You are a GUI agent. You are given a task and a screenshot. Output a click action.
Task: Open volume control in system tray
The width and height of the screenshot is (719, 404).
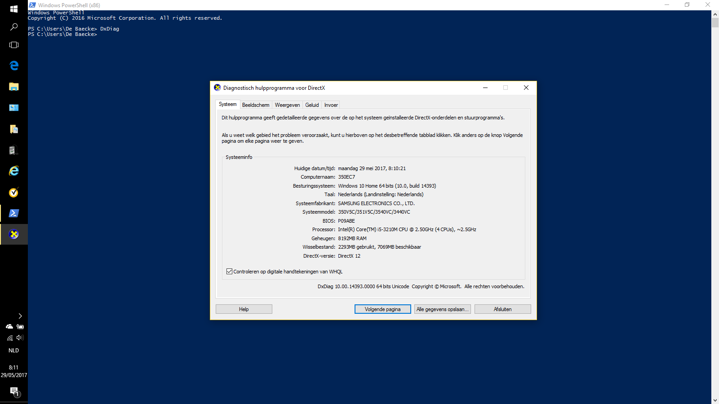(x=19, y=338)
